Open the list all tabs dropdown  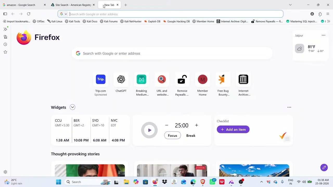pyautogui.click(x=290, y=5)
